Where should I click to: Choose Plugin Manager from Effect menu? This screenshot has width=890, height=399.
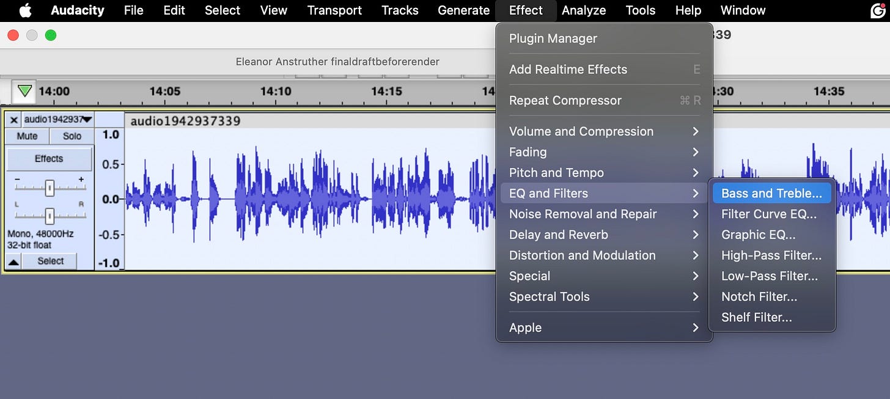[x=604, y=38]
